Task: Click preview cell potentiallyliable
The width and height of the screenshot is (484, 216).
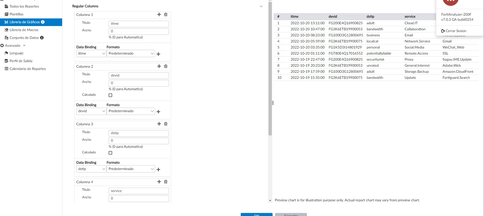Action: [379, 53]
